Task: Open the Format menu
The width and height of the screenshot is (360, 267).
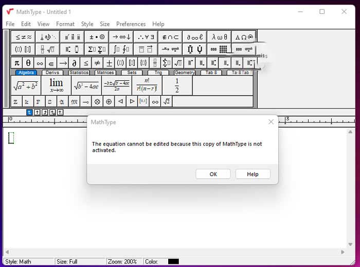Action: (x=65, y=24)
